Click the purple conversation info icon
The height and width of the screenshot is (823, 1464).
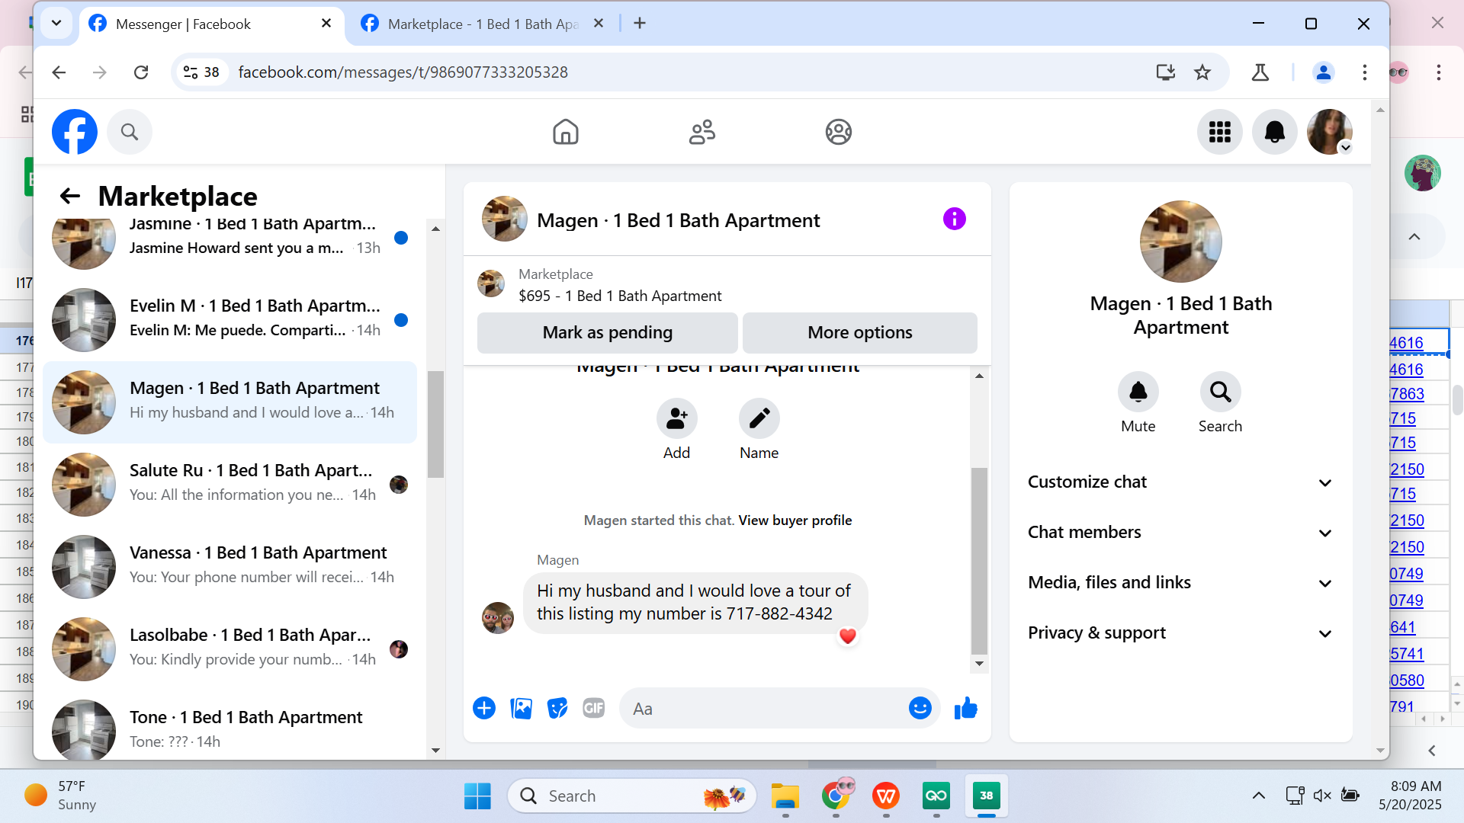[954, 219]
